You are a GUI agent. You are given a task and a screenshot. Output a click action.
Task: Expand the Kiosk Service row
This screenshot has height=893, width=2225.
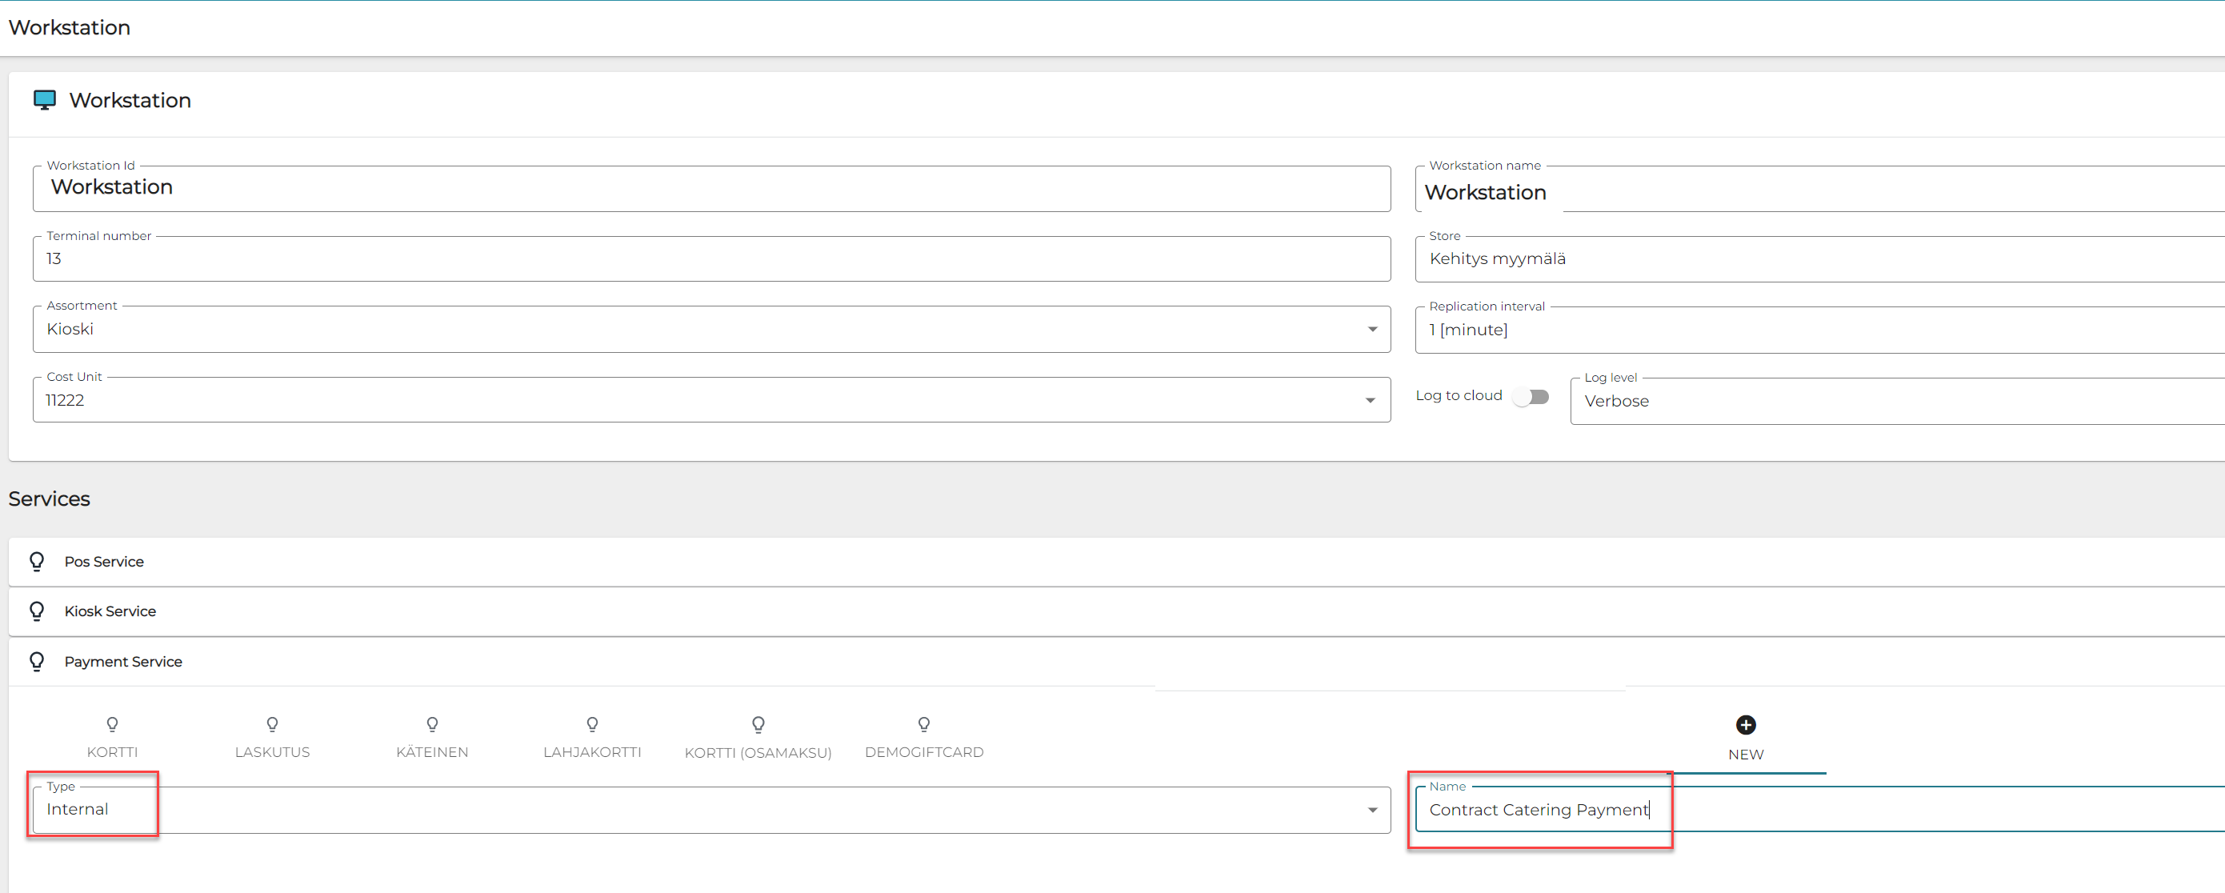[x=110, y=611]
